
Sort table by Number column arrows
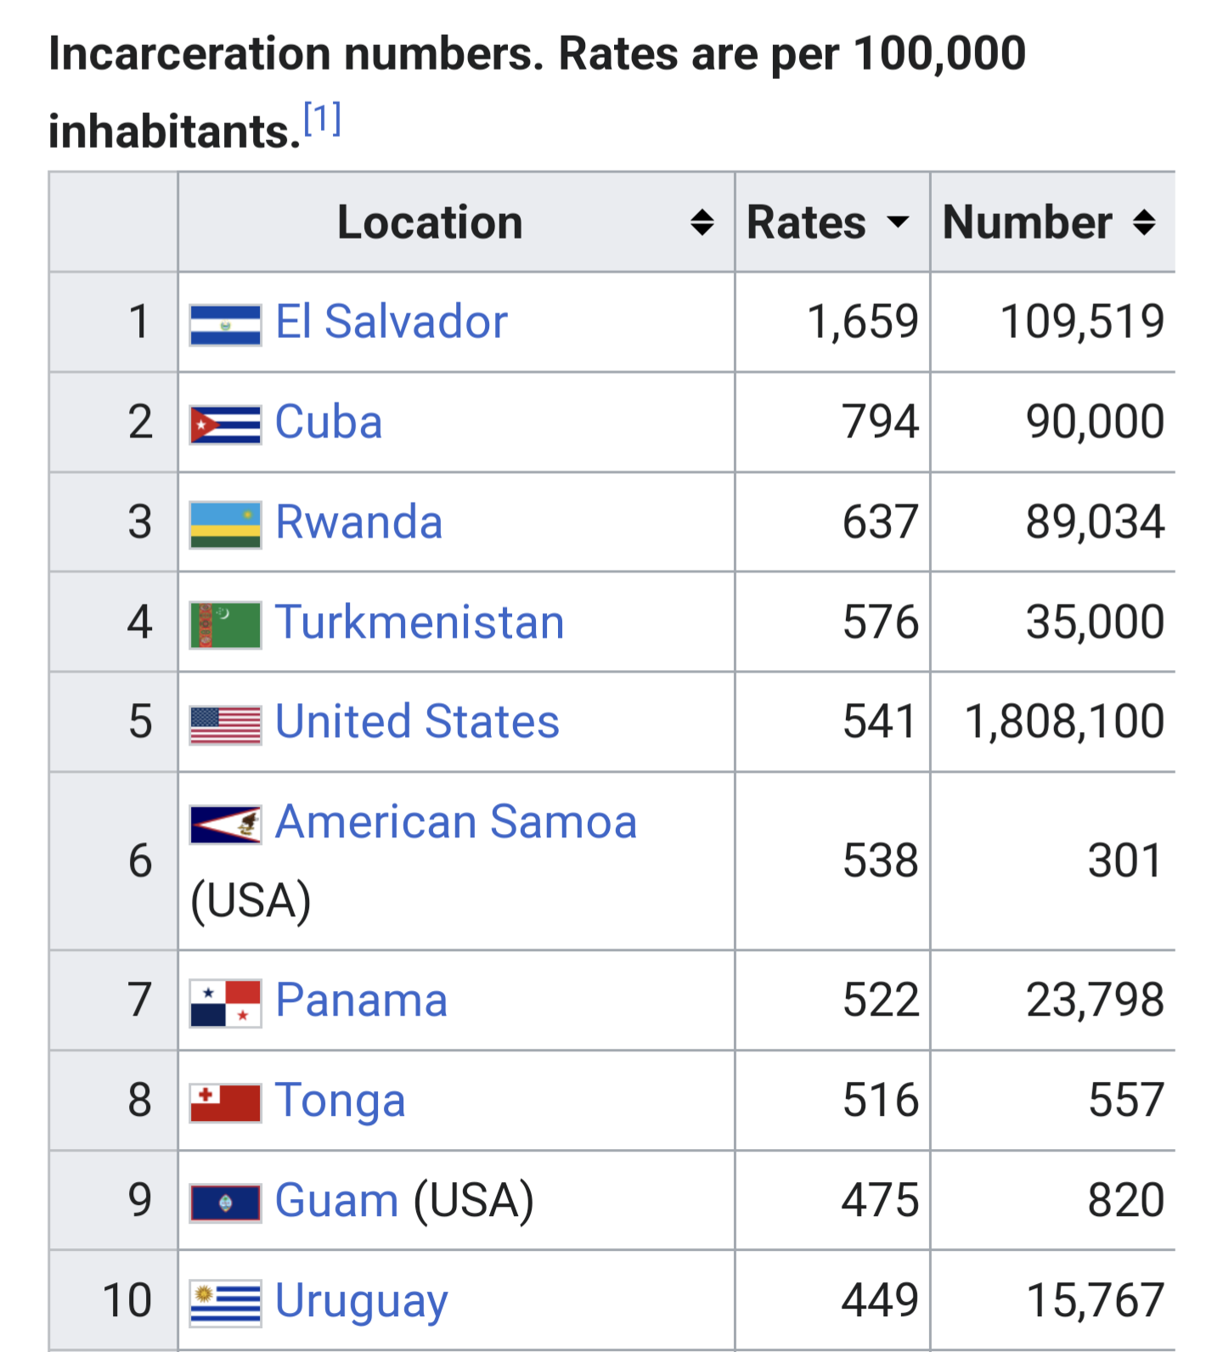[1144, 223]
